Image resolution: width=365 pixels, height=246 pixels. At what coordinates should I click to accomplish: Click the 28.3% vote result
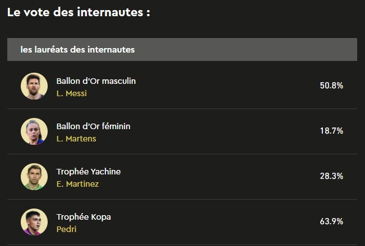[331, 176]
